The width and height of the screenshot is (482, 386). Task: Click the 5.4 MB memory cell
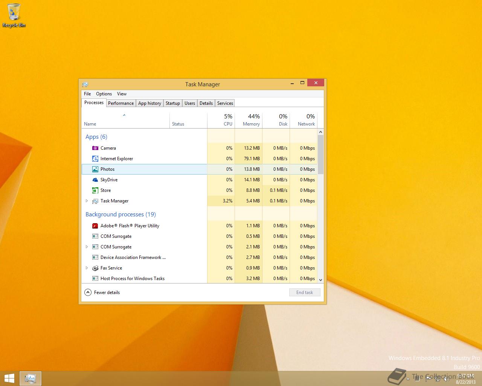click(249, 201)
